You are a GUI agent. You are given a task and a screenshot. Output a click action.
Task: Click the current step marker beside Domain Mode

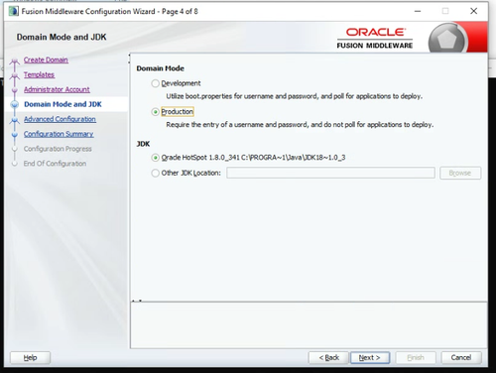[x=15, y=104]
